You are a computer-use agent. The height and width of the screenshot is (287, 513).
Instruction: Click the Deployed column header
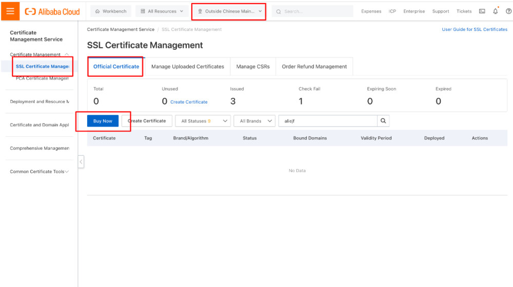click(434, 138)
